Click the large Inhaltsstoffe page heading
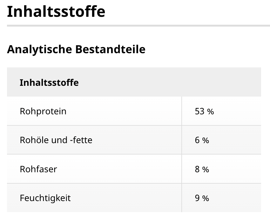270x221 pixels. [x=56, y=12]
